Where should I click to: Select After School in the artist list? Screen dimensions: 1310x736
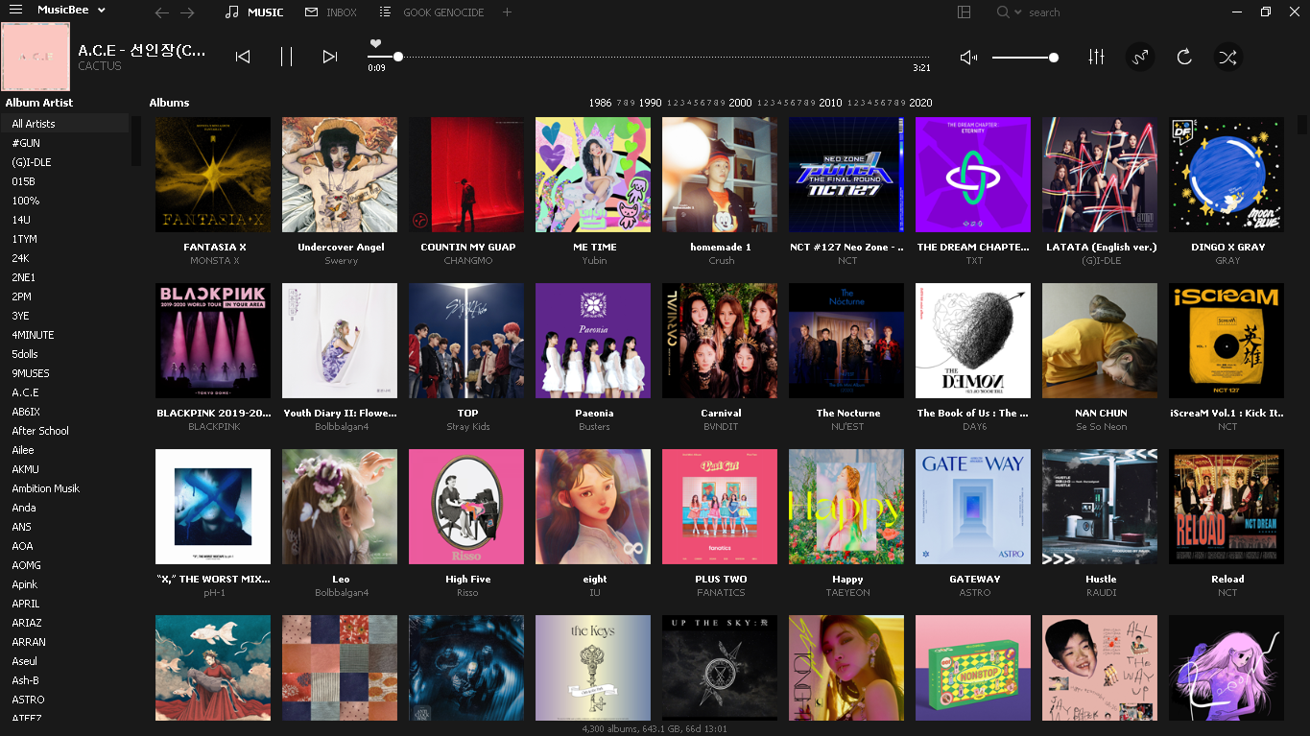tap(64, 431)
